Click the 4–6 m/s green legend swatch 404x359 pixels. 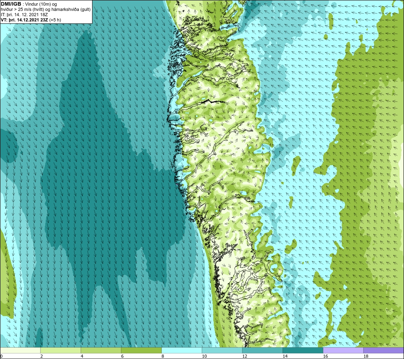pos(101,351)
